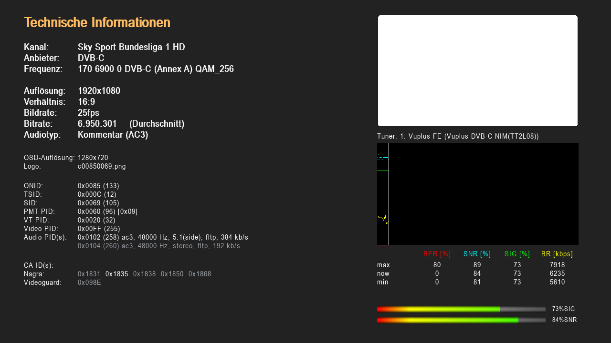This screenshot has width=611, height=343.
Task: Click the Tuner 1 Vuplus FE label
Action: [x=457, y=136]
